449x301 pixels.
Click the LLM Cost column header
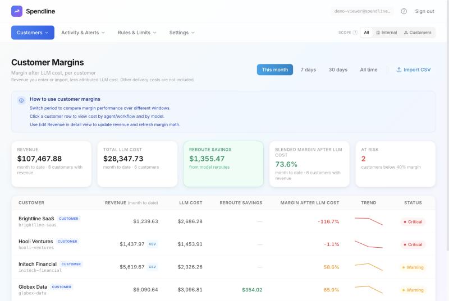click(x=191, y=203)
